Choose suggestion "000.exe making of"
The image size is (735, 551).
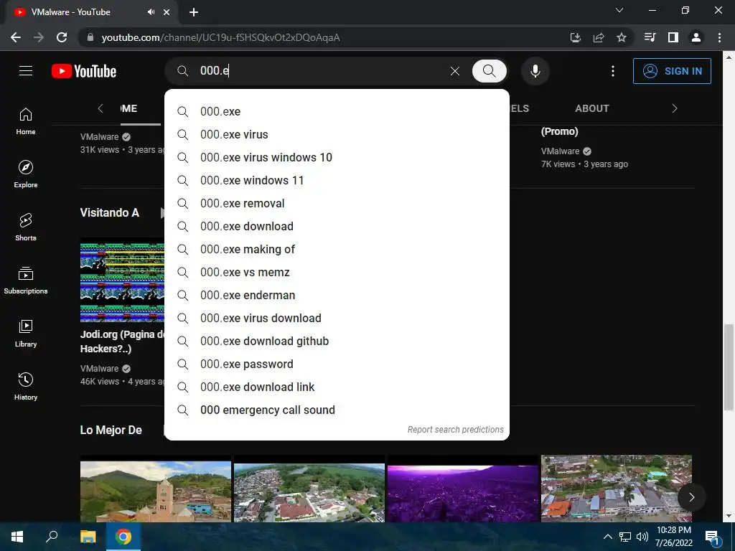[337, 249]
